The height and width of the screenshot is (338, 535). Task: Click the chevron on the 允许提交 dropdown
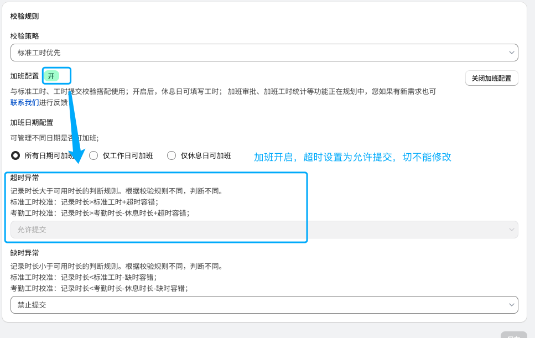[511, 230]
